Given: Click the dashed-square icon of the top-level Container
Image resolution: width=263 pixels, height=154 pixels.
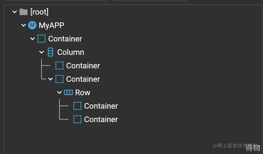Looking at the screenshot, I should click(x=41, y=39).
